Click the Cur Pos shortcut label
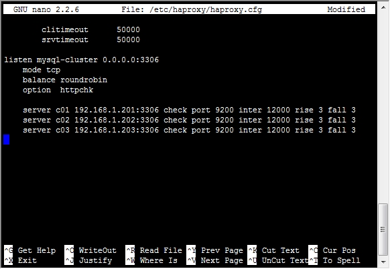This screenshot has width=390, height=269. pos(339,250)
